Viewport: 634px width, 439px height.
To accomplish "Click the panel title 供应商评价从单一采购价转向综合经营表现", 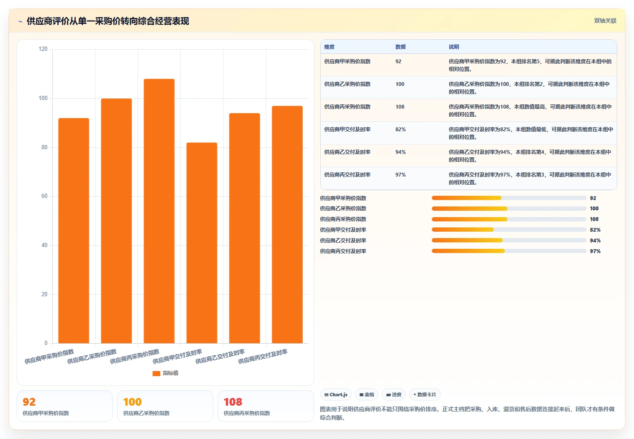I will pos(108,21).
